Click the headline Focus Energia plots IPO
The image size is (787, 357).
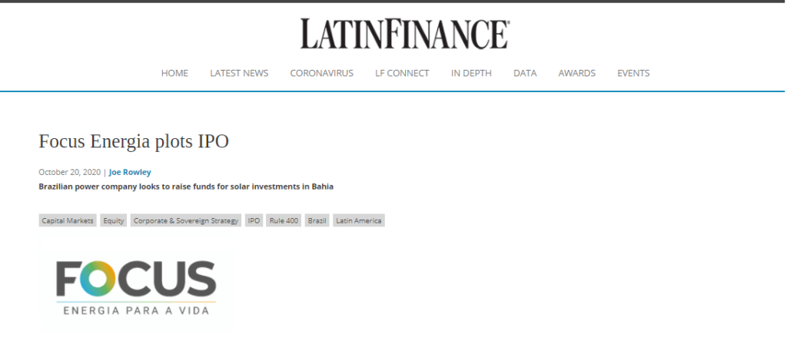pos(134,142)
